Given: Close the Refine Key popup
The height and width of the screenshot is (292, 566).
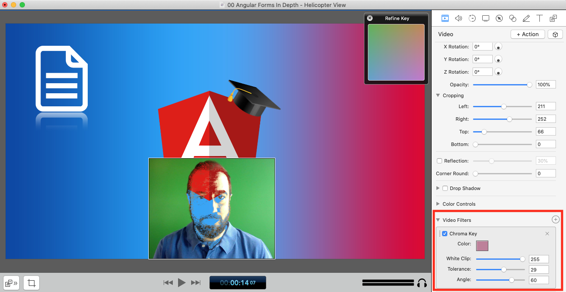Looking at the screenshot, I should coord(370,18).
